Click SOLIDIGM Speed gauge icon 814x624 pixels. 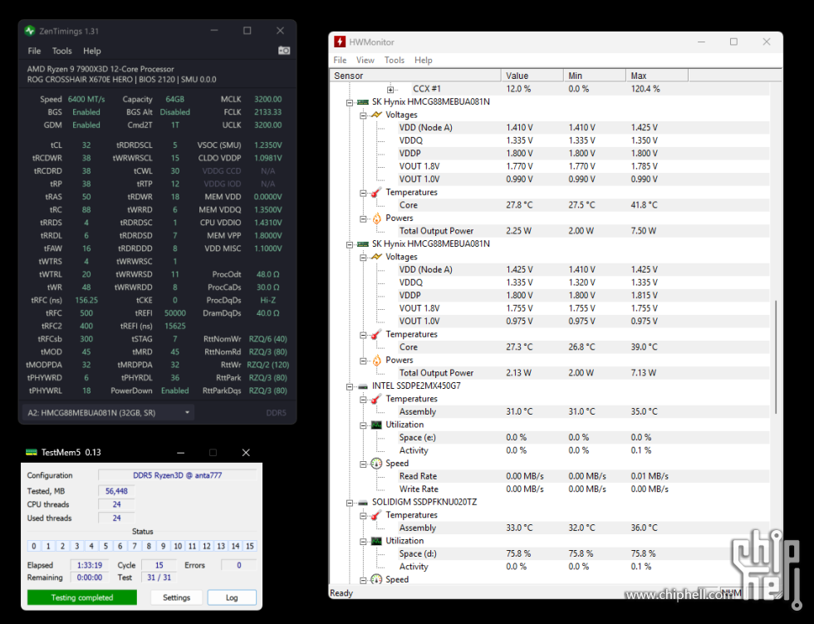[x=376, y=580]
